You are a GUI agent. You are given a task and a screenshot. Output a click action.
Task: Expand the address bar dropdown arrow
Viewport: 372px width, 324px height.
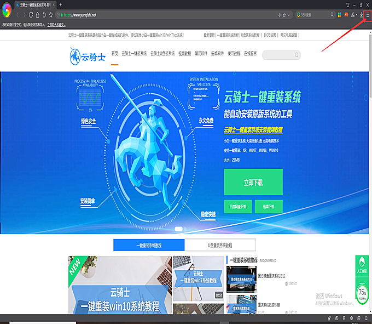click(288, 15)
